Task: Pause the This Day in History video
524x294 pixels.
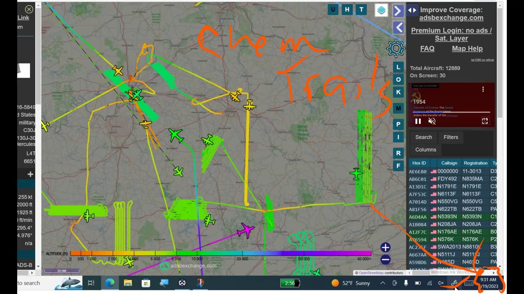Action: click(418, 121)
